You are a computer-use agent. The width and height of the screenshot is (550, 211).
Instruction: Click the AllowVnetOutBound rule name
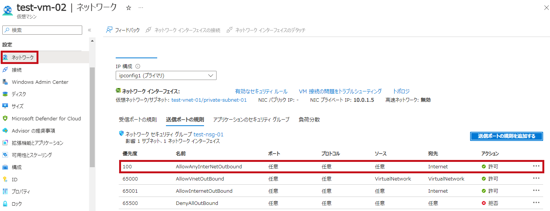pyautogui.click(x=200, y=179)
